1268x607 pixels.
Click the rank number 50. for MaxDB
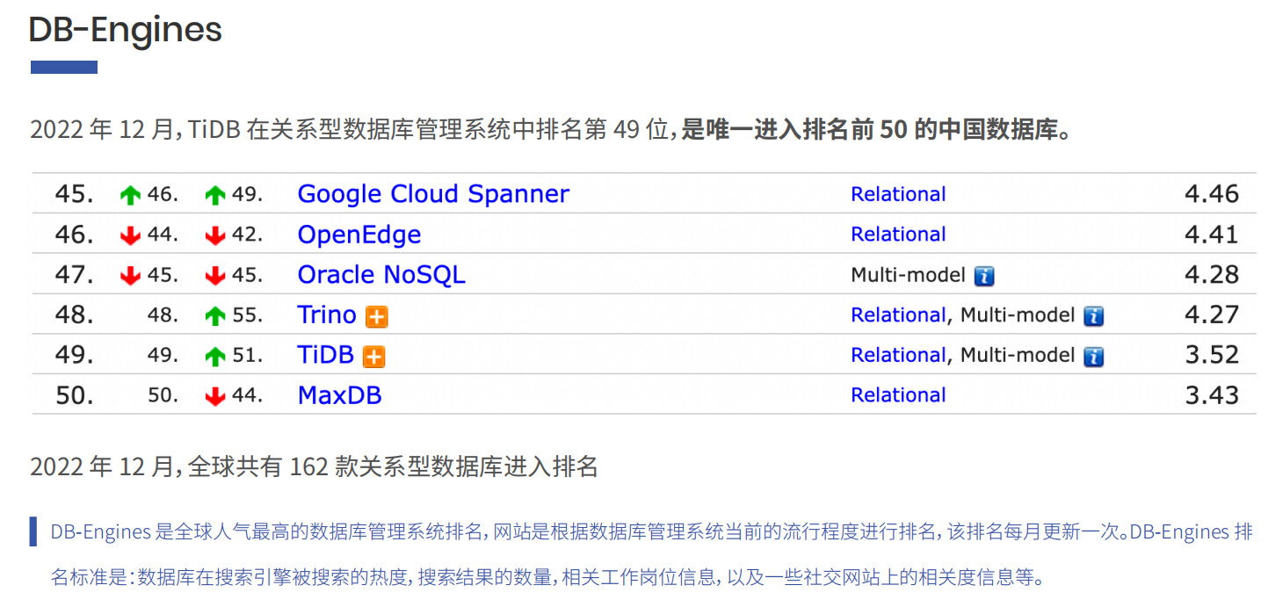tap(75, 395)
